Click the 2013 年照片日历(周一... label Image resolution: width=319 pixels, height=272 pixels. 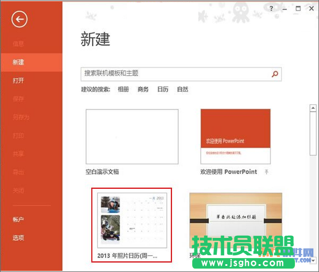click(x=127, y=256)
